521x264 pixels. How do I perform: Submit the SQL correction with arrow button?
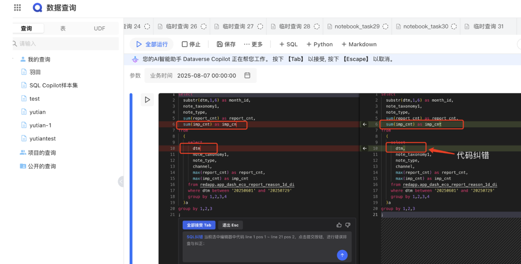(342, 255)
